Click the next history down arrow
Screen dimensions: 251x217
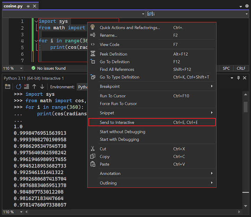coord(42,87)
